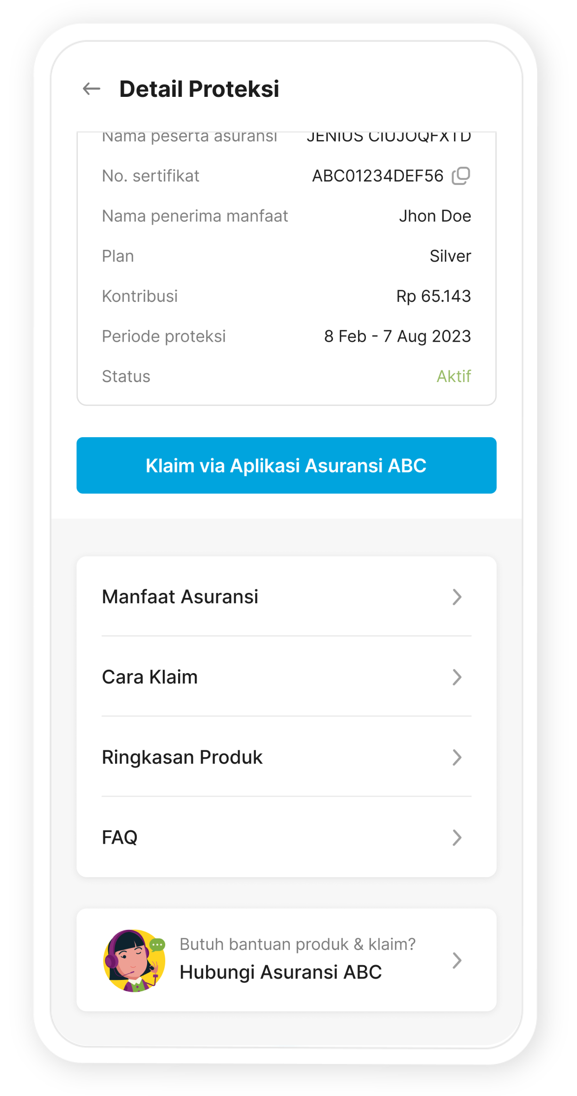The image size is (577, 1096).
Task: Tap the certificate number text ABC01234DEF56
Action: [378, 176]
